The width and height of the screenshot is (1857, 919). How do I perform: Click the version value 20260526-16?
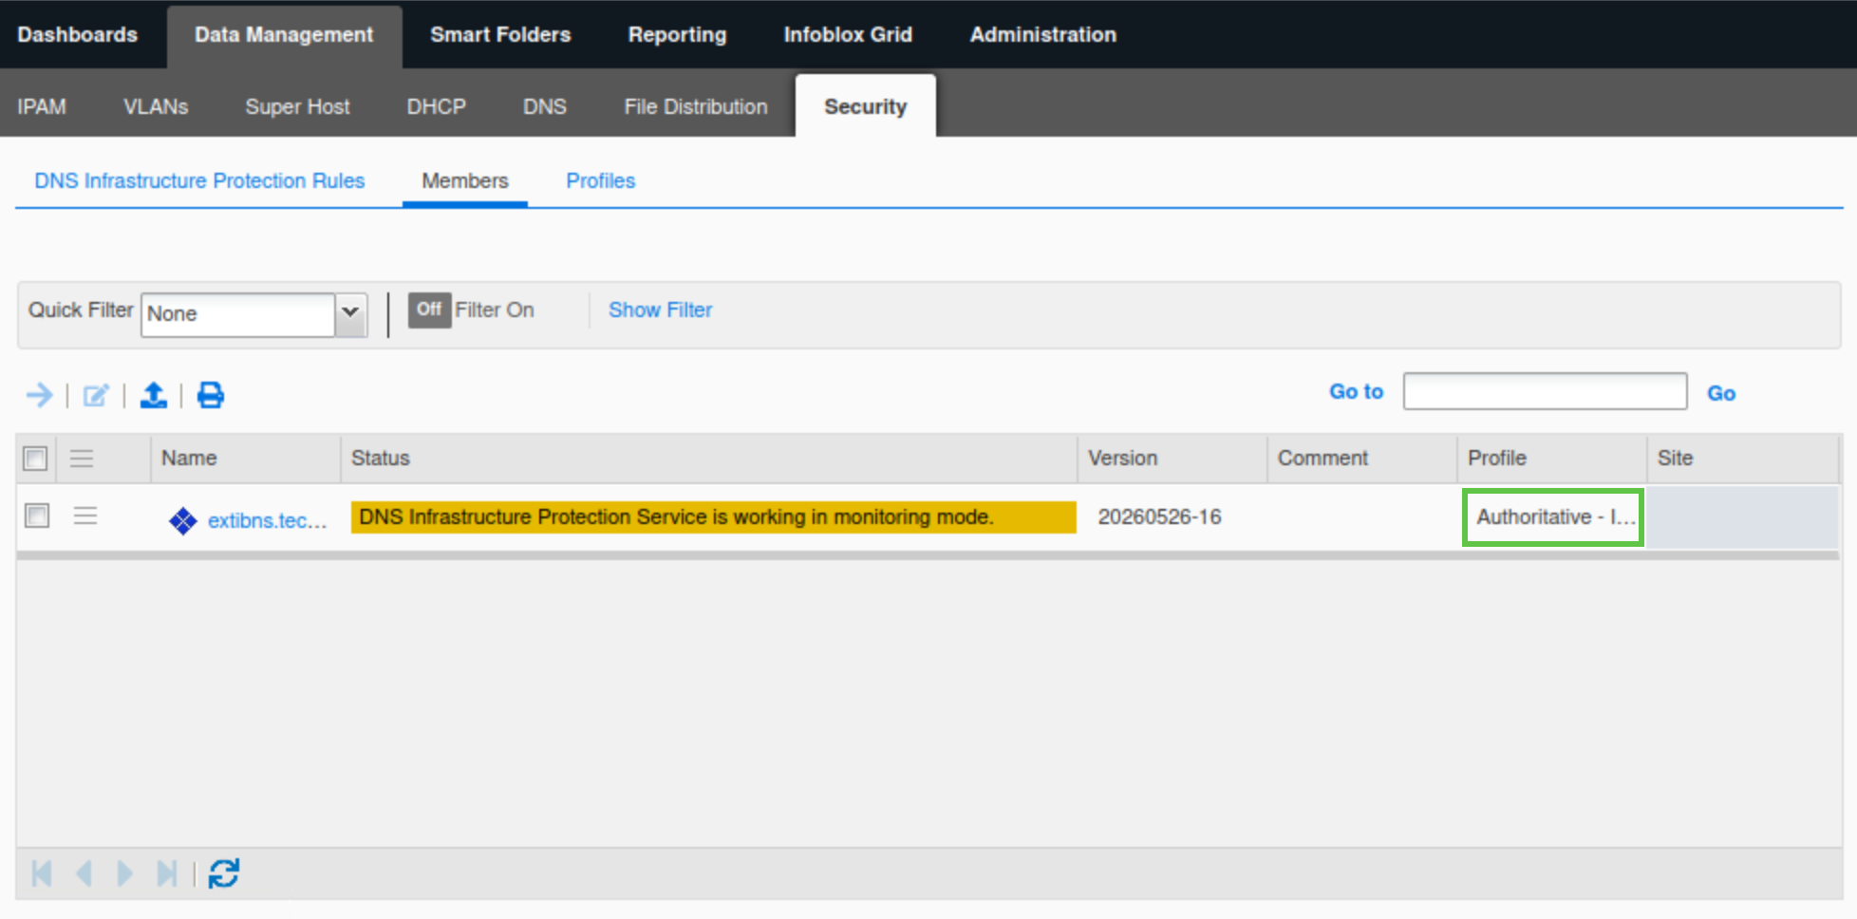click(x=1159, y=516)
